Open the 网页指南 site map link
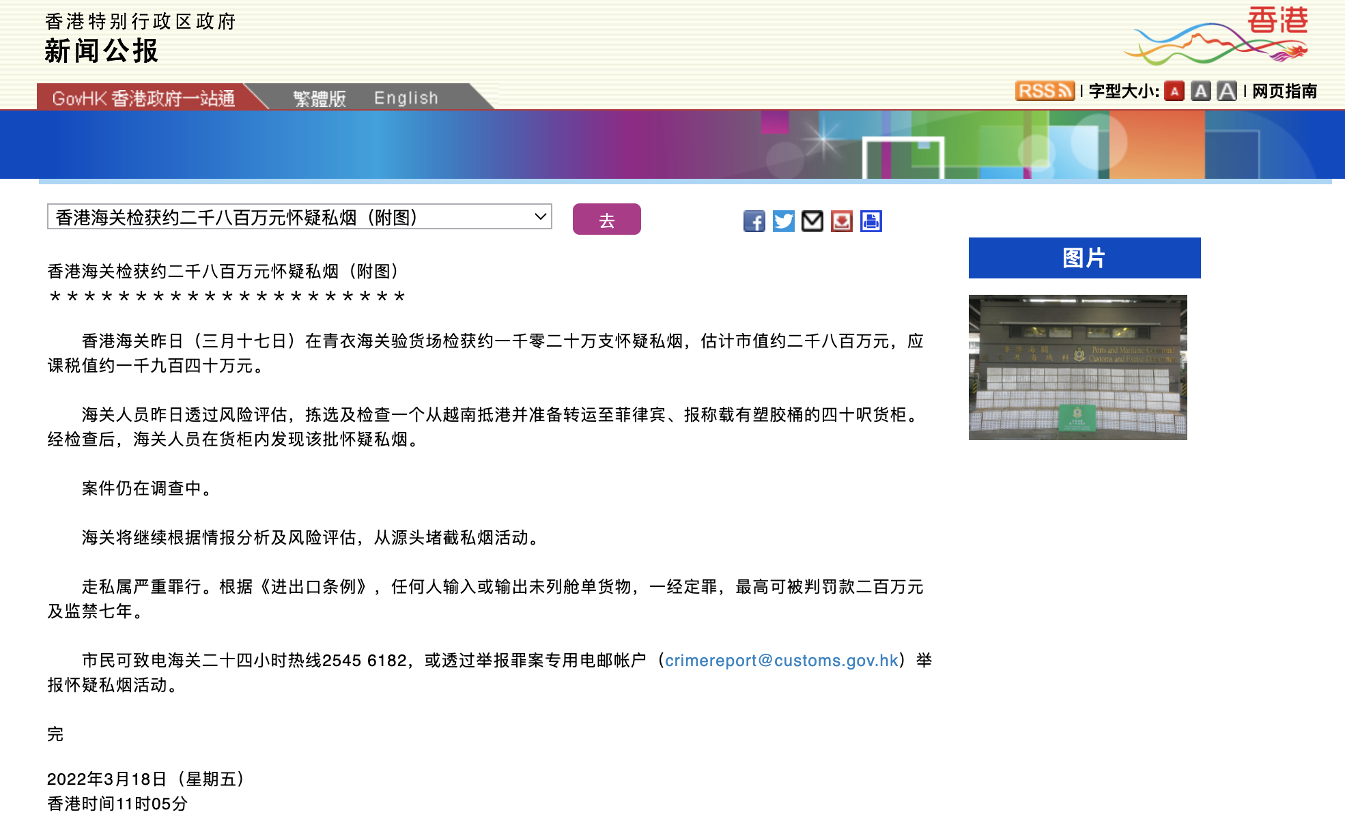 (1284, 91)
